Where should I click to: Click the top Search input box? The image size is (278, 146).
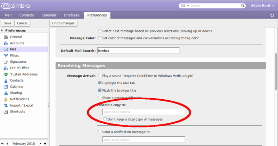point(215,6)
